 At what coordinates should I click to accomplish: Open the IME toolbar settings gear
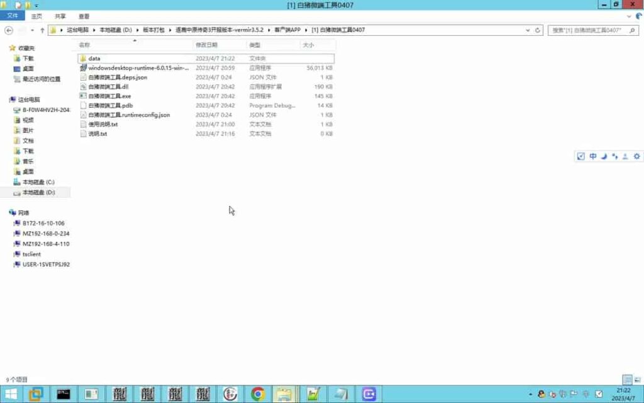click(x=636, y=156)
